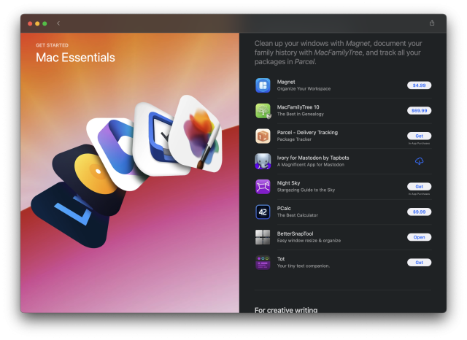Buy PCalc for $9.99
Image resolution: width=467 pixels, height=340 pixels.
tap(419, 212)
